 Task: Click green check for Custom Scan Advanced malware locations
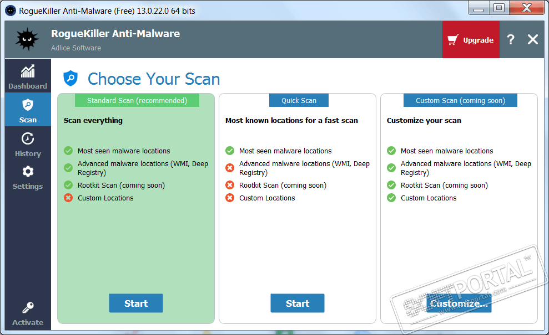pos(391,168)
